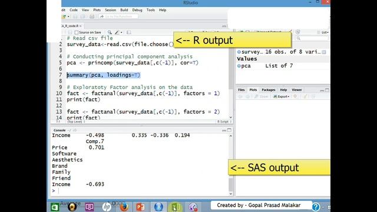377x212 pixels.
Task: Open the Session menu
Action: pos(110,10)
